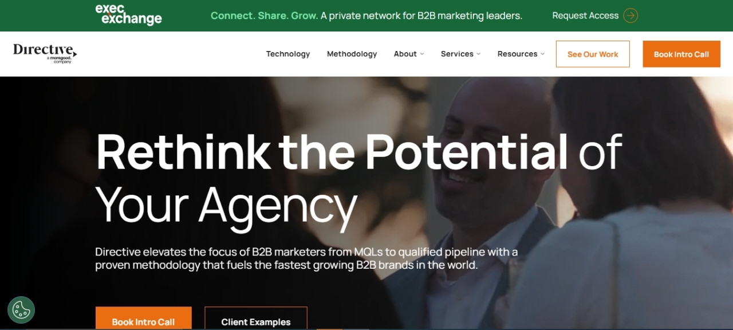Expand the Services dropdown chevron
This screenshot has width=733, height=330.
tap(479, 54)
